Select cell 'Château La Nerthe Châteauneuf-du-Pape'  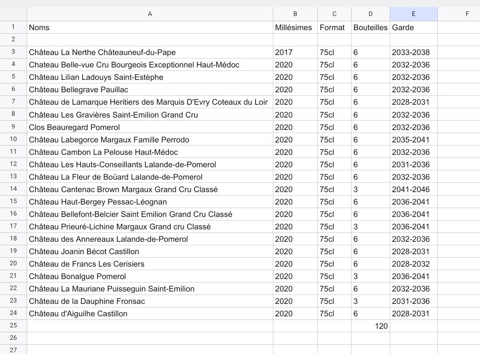(x=150, y=52)
